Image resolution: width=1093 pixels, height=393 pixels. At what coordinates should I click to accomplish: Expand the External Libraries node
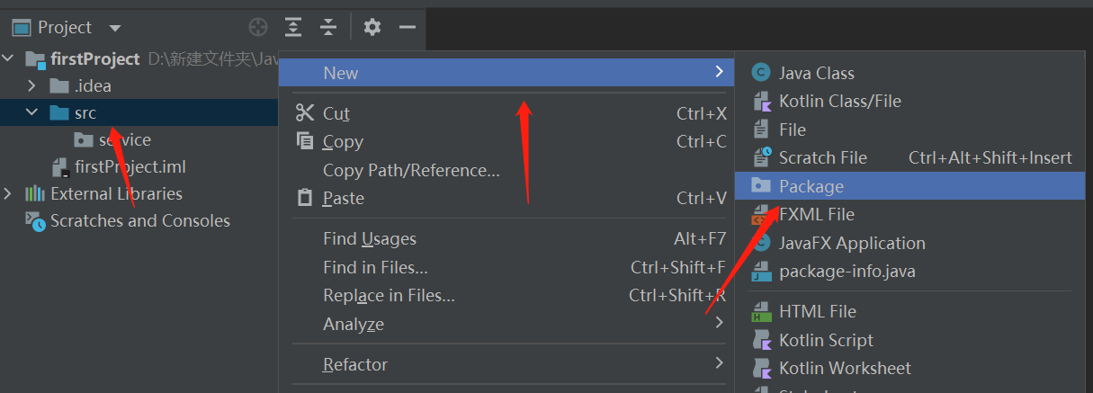click(x=8, y=194)
